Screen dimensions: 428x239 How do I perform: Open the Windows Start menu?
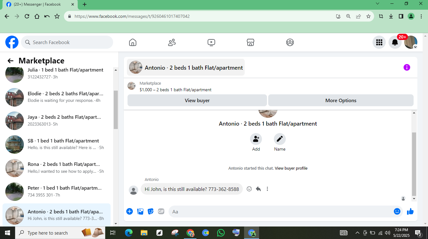click(x=8, y=233)
